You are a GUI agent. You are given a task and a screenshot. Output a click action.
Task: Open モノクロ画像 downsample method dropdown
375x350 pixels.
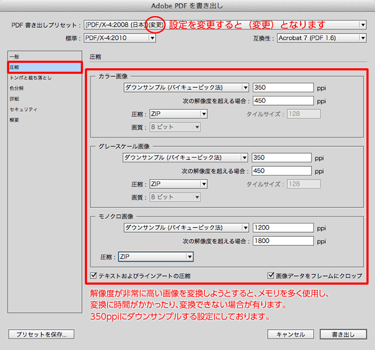(186, 228)
